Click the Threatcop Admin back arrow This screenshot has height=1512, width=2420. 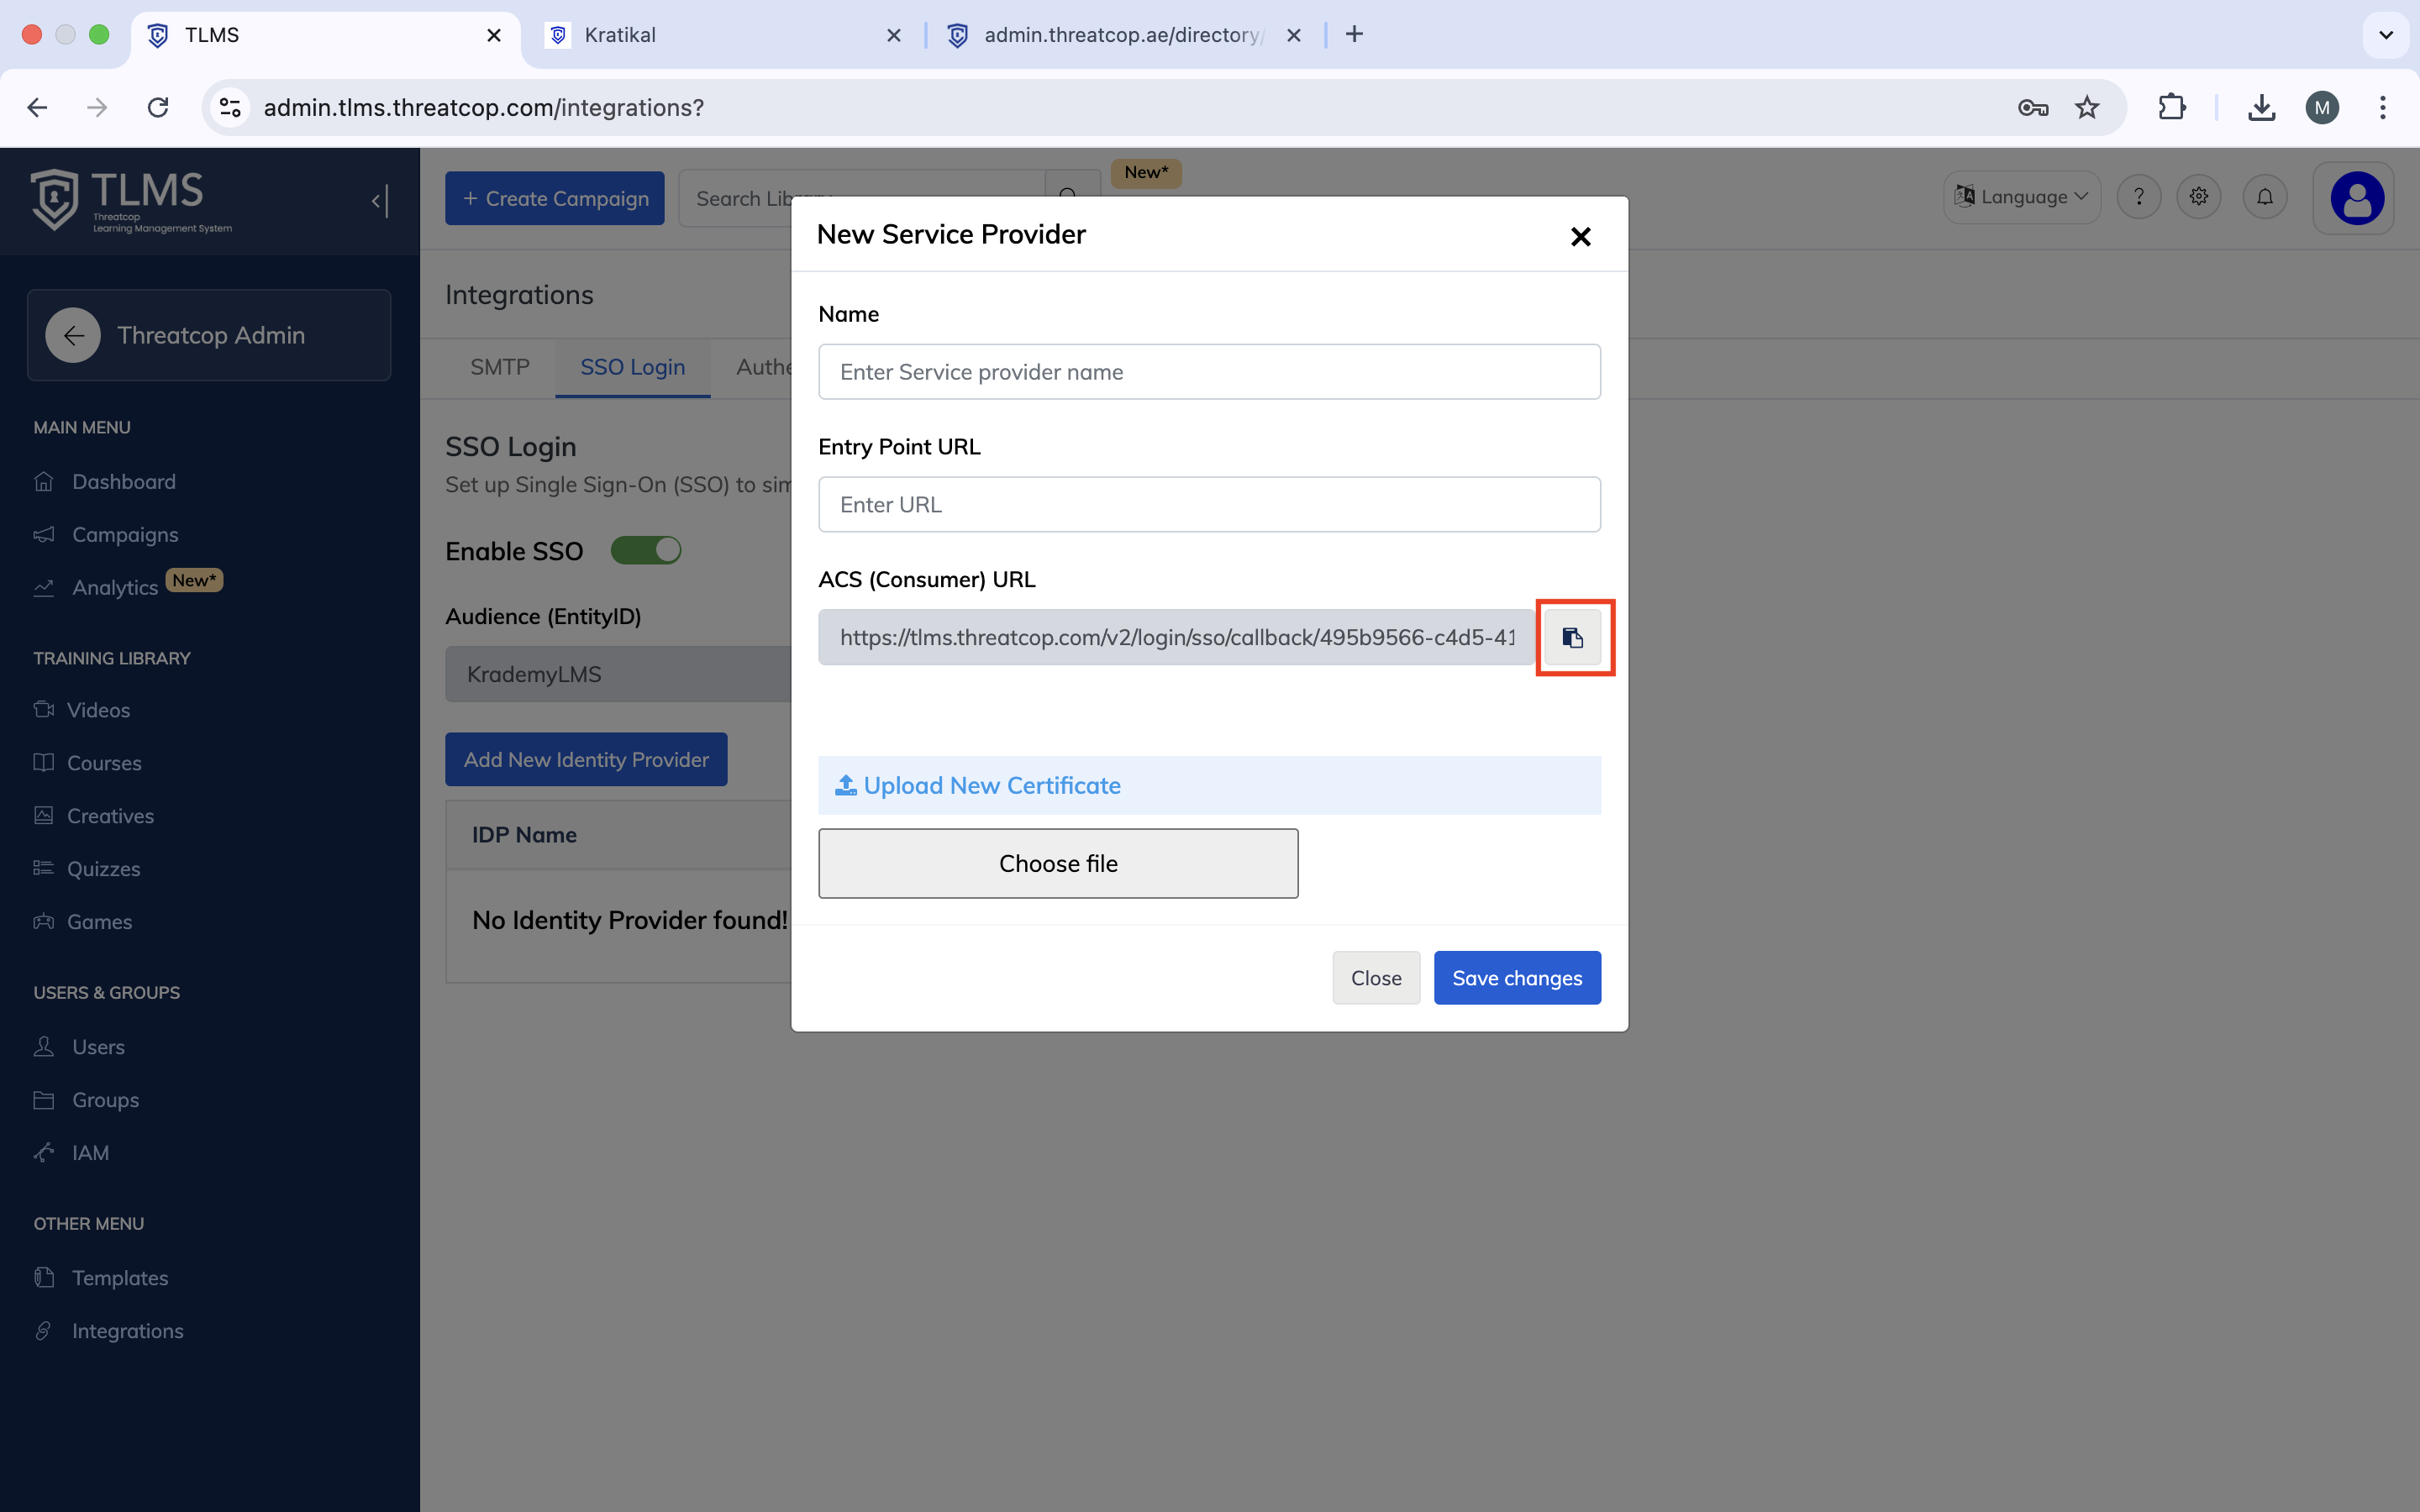click(x=73, y=336)
